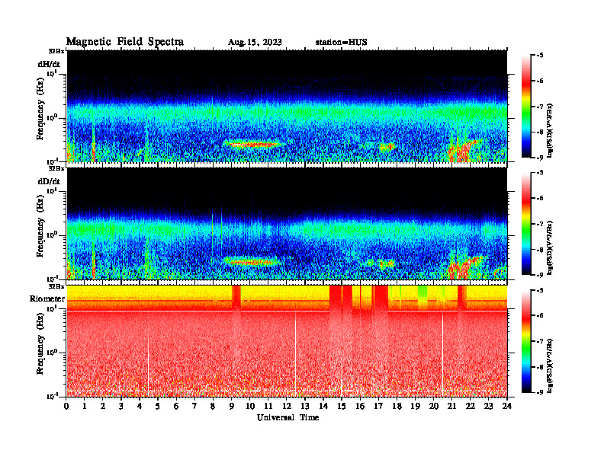Click the dH/dt color scale PSD unit label
This screenshot has width=604, height=466.
click(550, 130)
